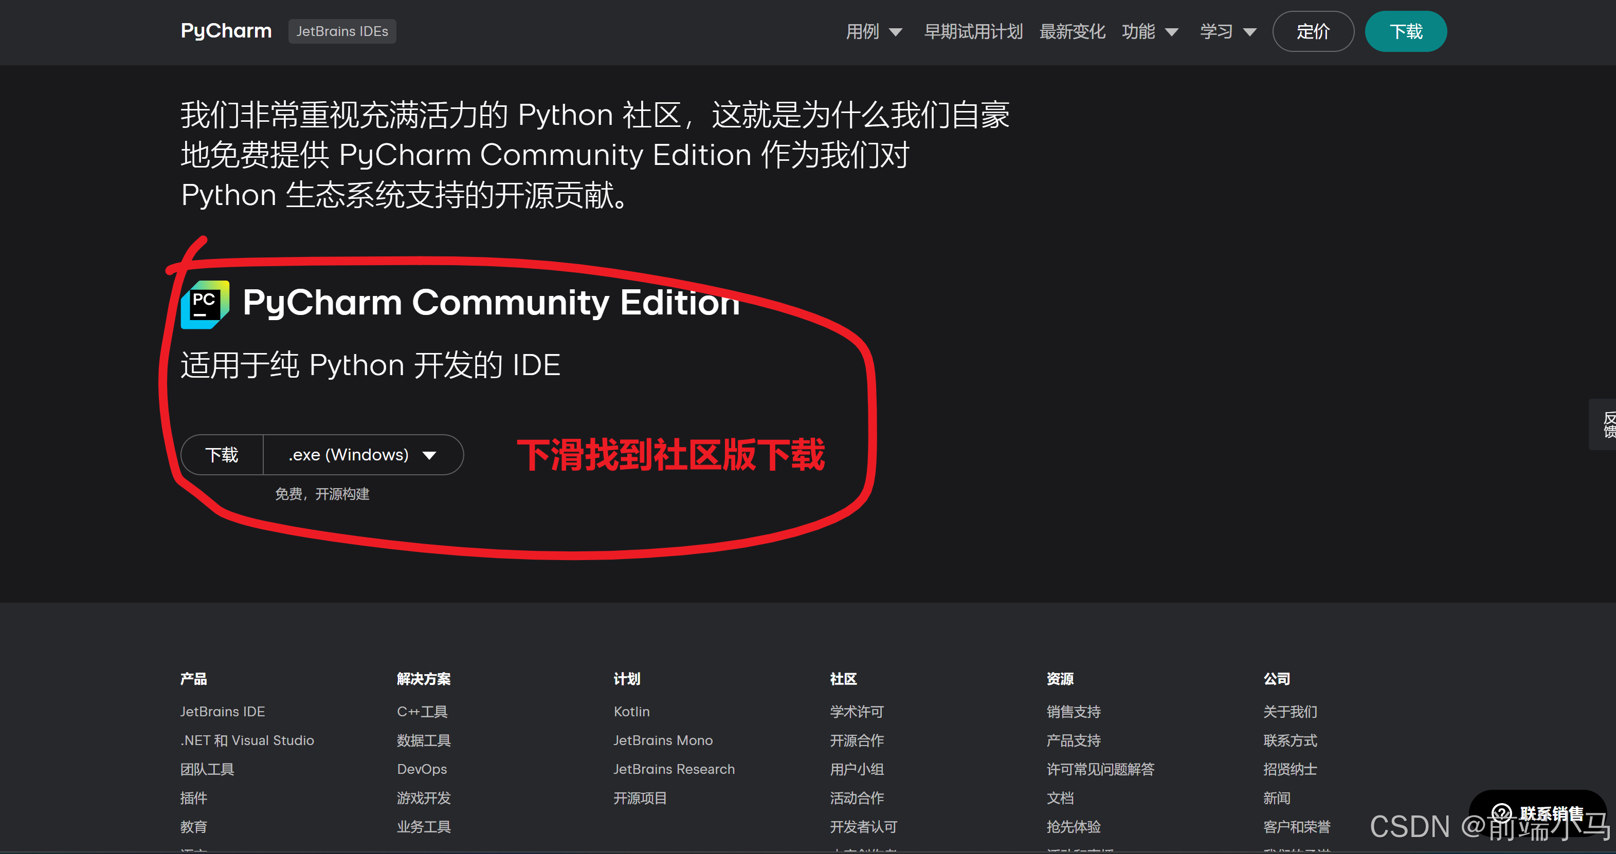The width and height of the screenshot is (1616, 854).
Task: Open the JetBrains IDEs badge
Action: pyautogui.click(x=342, y=31)
